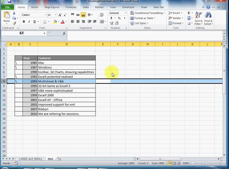Open the File tab
Image resolution: width=229 pixels, height=169 pixels.
point(7,7)
